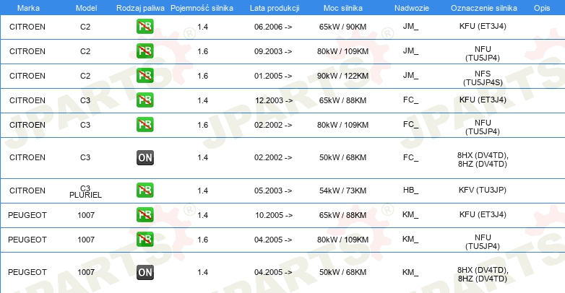Select the power value 90kW / 122KM

click(x=342, y=76)
